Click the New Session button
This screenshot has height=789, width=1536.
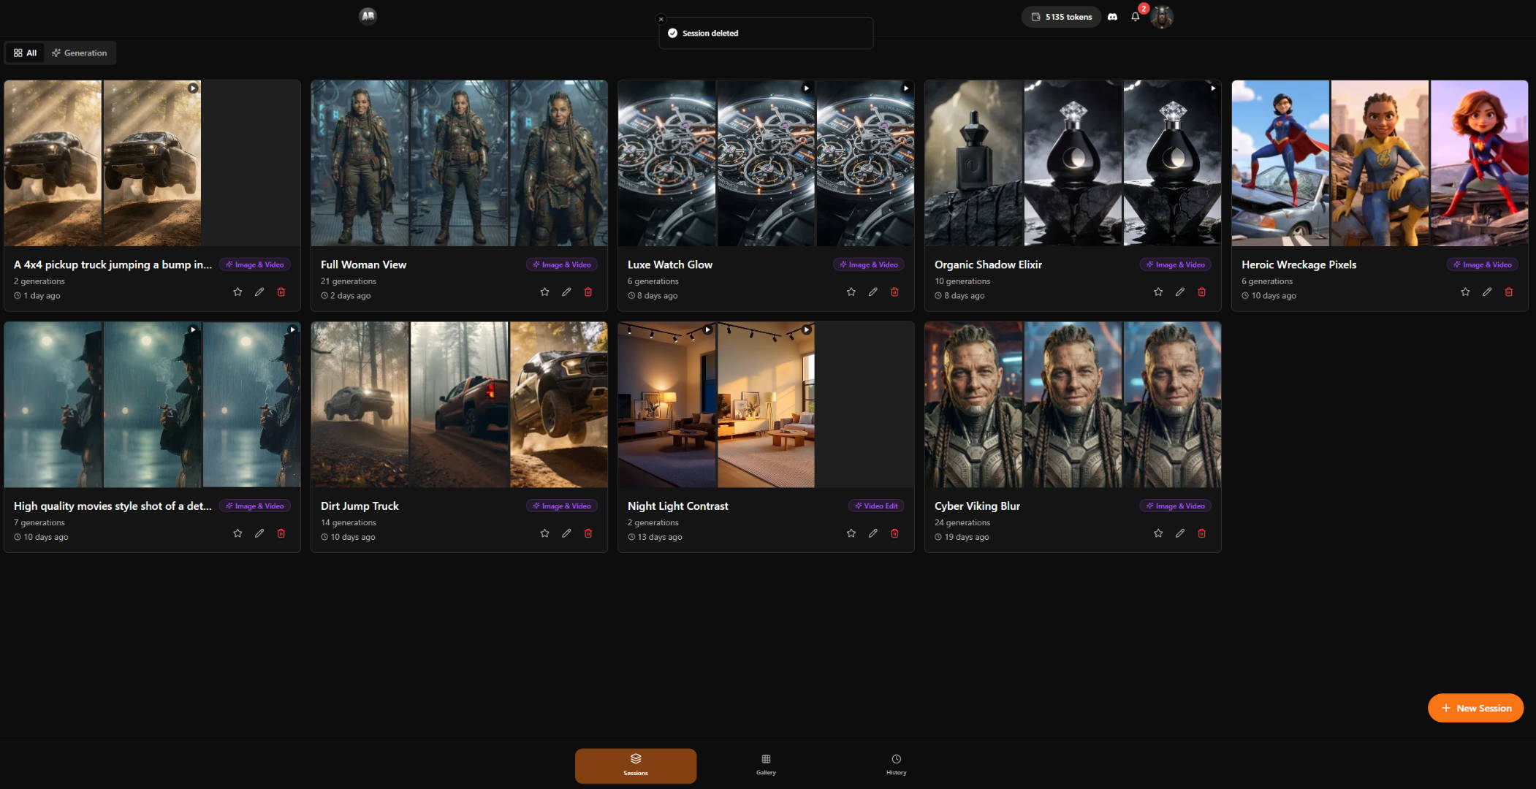point(1475,708)
